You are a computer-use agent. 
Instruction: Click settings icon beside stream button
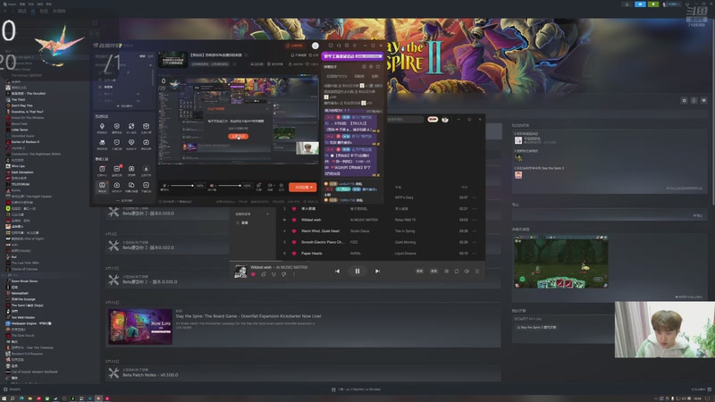(x=282, y=186)
